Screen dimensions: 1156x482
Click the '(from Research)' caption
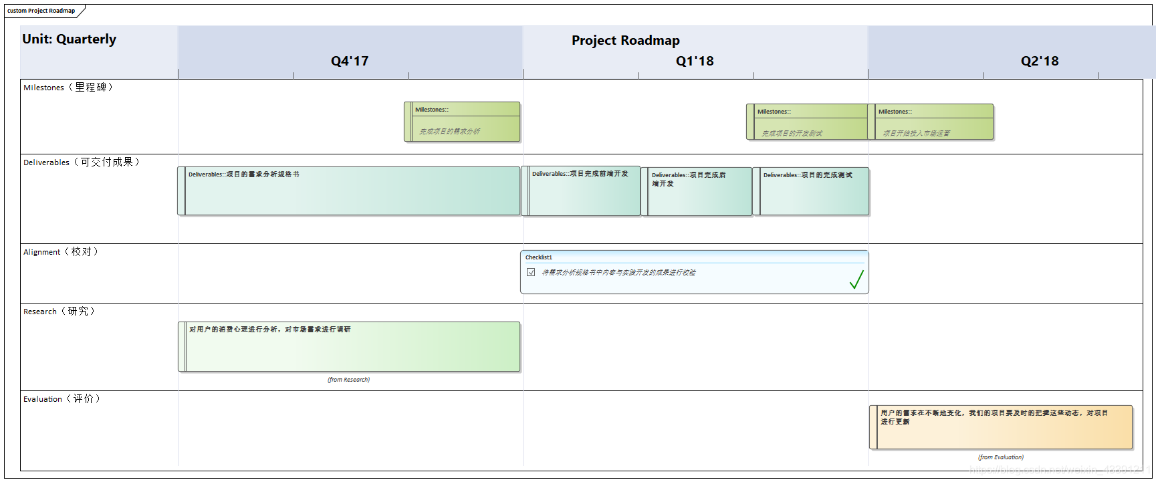(348, 380)
